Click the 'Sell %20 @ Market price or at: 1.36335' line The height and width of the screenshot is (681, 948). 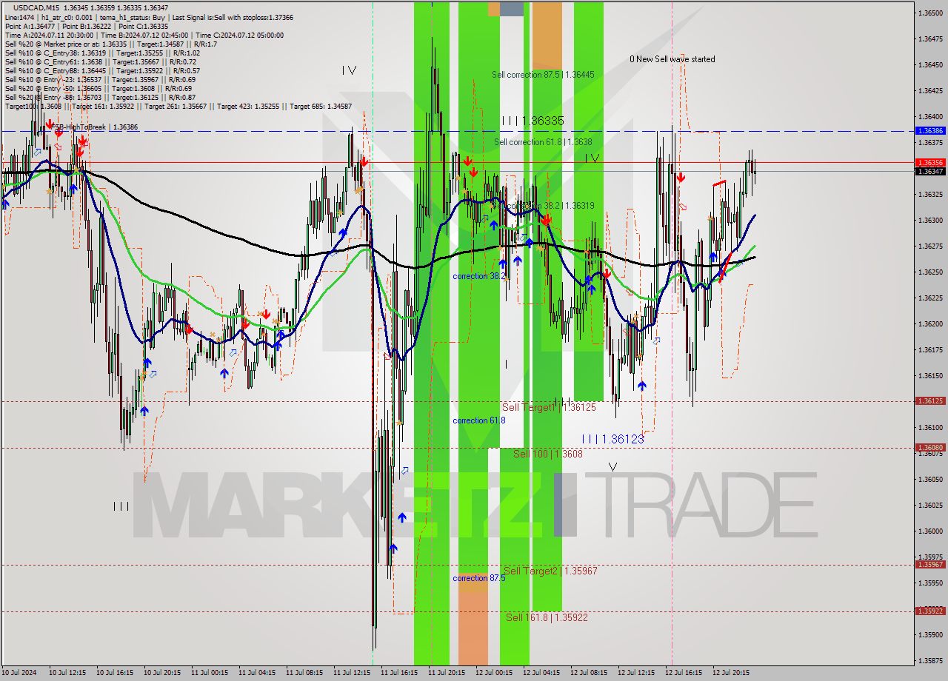click(110, 44)
